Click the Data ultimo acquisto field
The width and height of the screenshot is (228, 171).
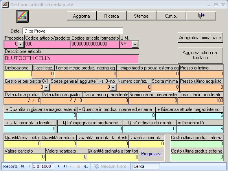coord(62,101)
